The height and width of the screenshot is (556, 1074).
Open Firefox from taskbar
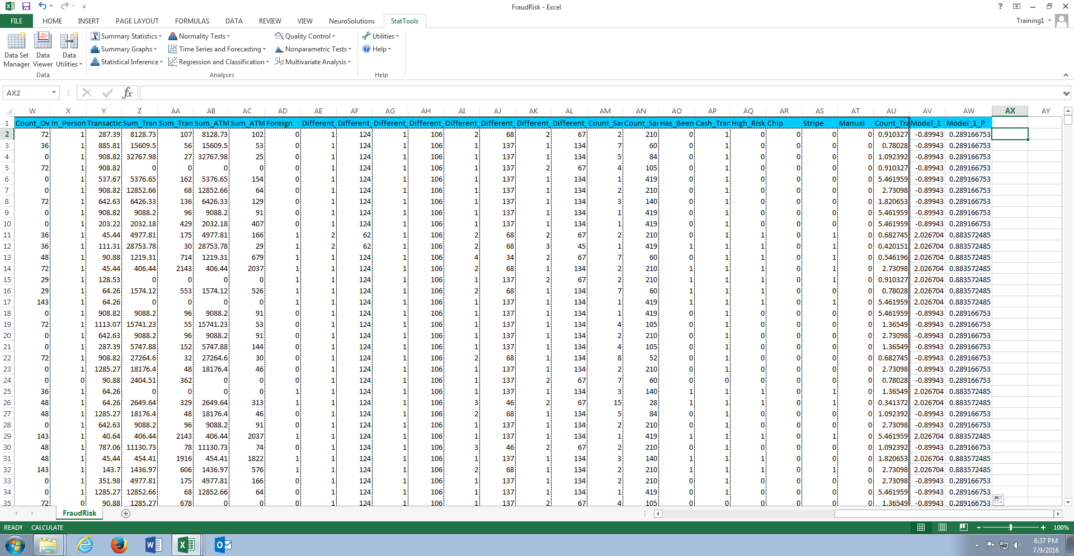[x=119, y=545]
